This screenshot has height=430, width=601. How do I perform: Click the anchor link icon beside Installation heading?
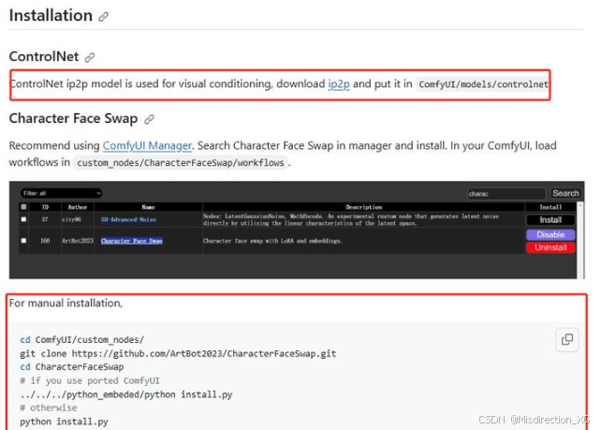click(x=104, y=17)
